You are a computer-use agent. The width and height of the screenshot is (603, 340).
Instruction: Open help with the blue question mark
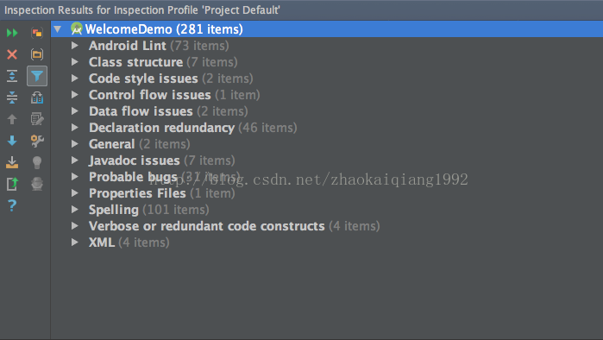pyautogui.click(x=12, y=205)
